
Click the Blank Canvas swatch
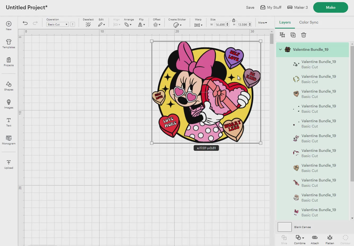click(285, 227)
